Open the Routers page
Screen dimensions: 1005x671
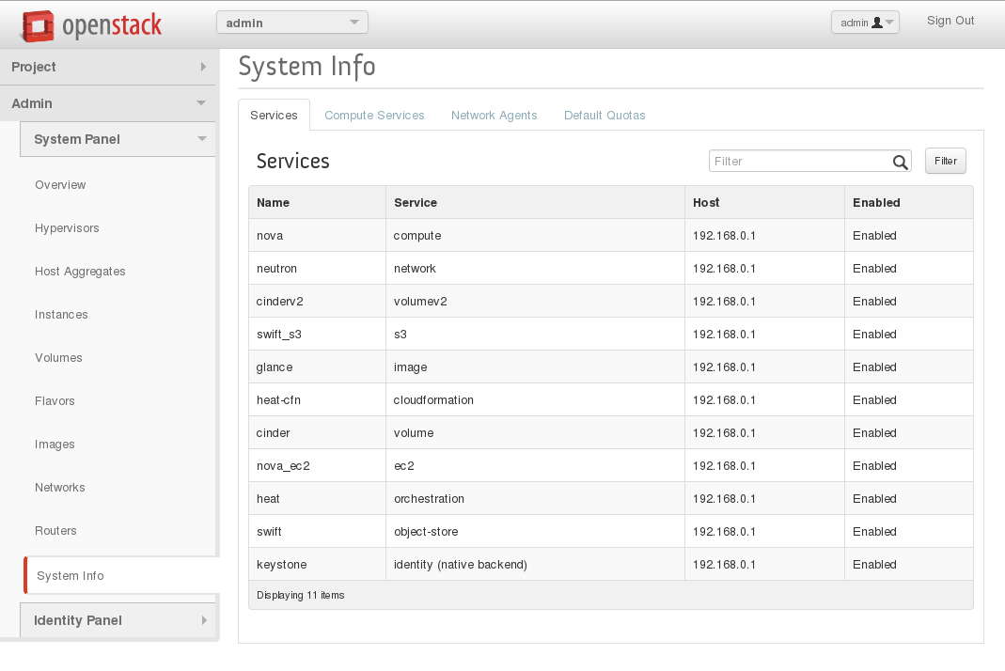pyautogui.click(x=55, y=531)
